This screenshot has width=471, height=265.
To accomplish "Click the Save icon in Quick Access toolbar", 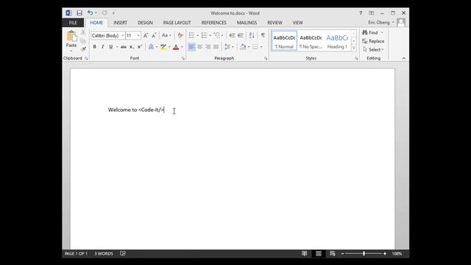I will (x=79, y=13).
